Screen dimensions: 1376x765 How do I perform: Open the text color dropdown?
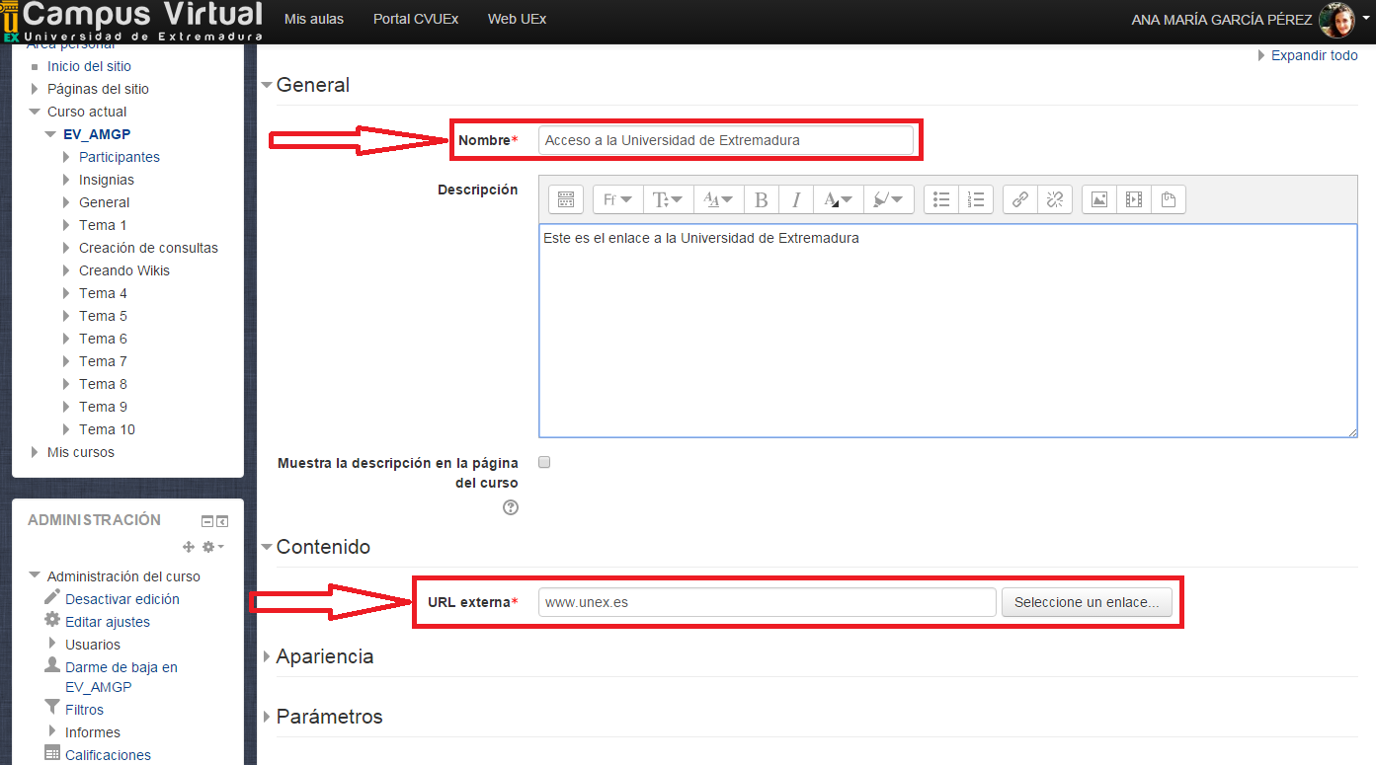838,200
